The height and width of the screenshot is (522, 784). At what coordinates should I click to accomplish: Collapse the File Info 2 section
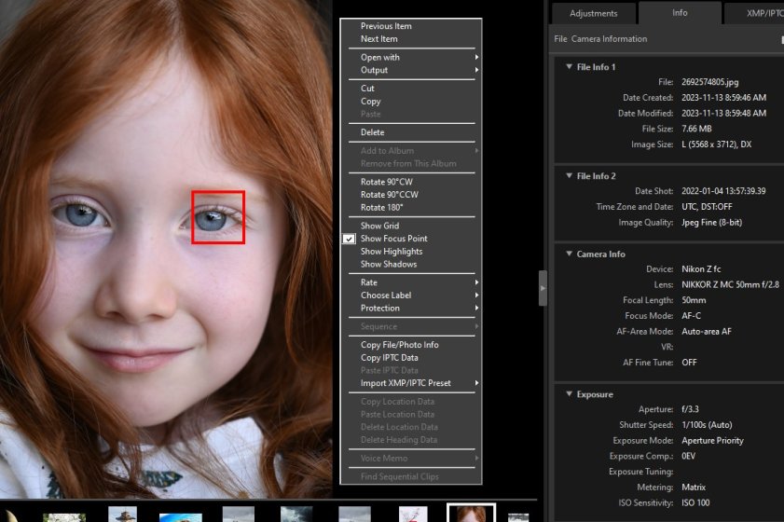pyautogui.click(x=569, y=175)
